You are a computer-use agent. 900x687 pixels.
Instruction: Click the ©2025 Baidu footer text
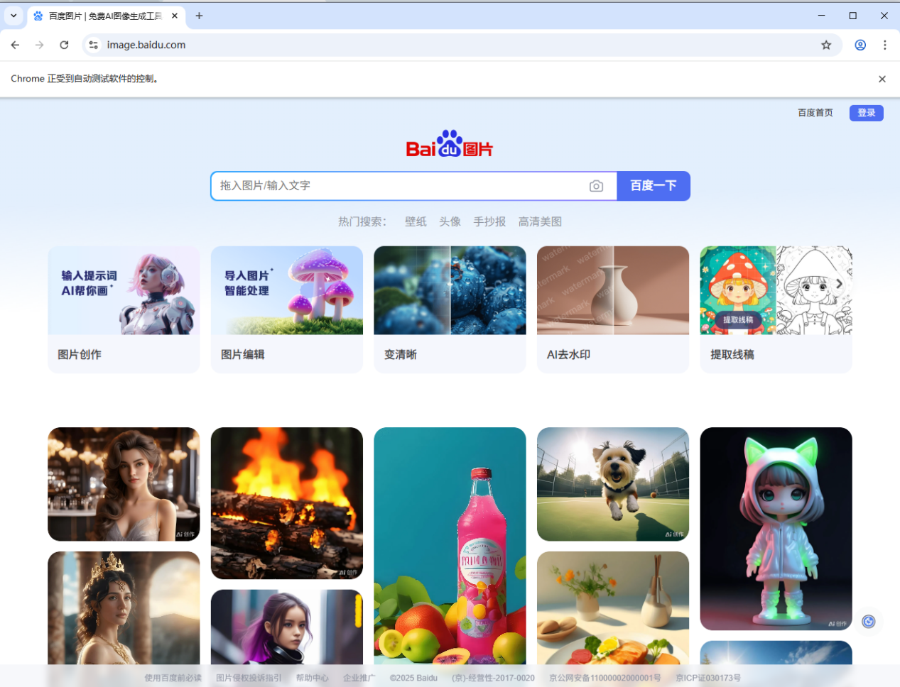click(413, 678)
